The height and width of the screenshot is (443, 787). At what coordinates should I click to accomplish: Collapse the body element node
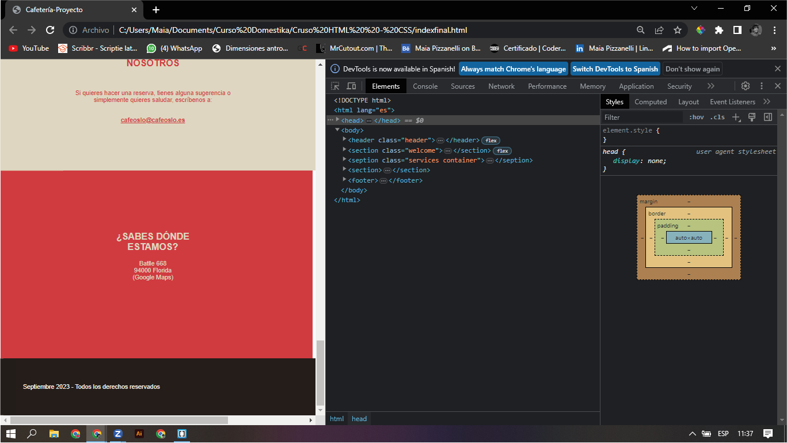pos(338,130)
